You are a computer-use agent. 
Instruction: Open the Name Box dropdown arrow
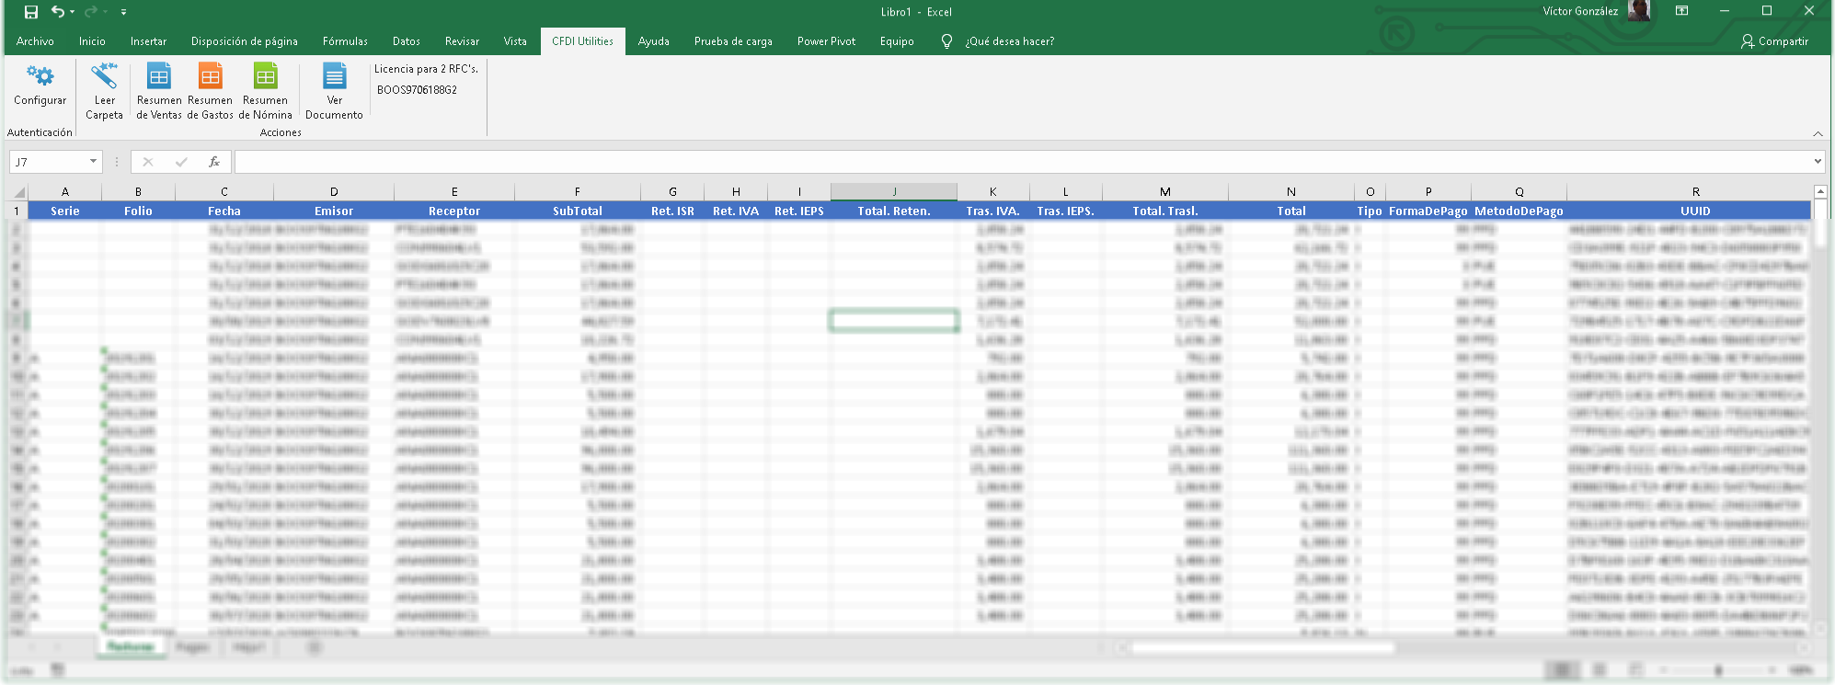click(x=93, y=162)
